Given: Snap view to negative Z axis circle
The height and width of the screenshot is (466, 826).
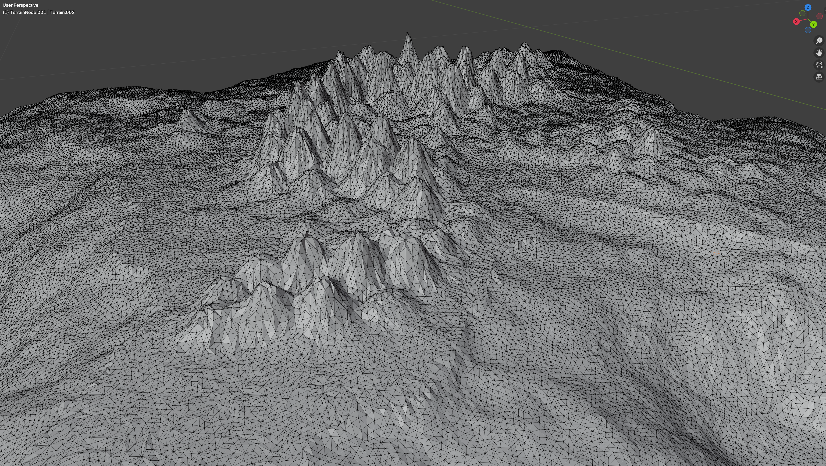Looking at the screenshot, I should 808,30.
